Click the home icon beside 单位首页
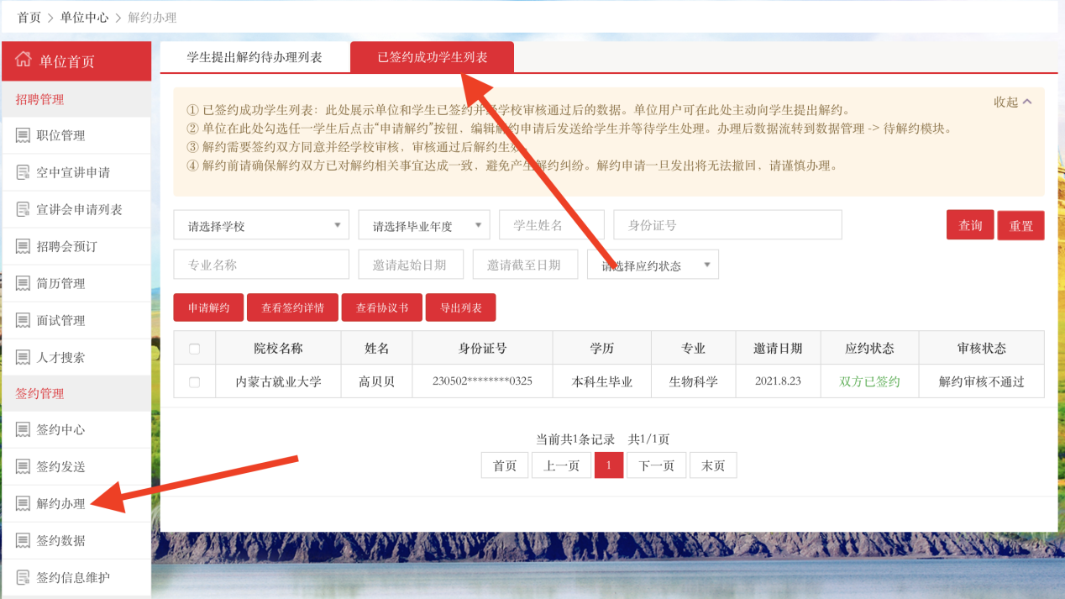 24,60
